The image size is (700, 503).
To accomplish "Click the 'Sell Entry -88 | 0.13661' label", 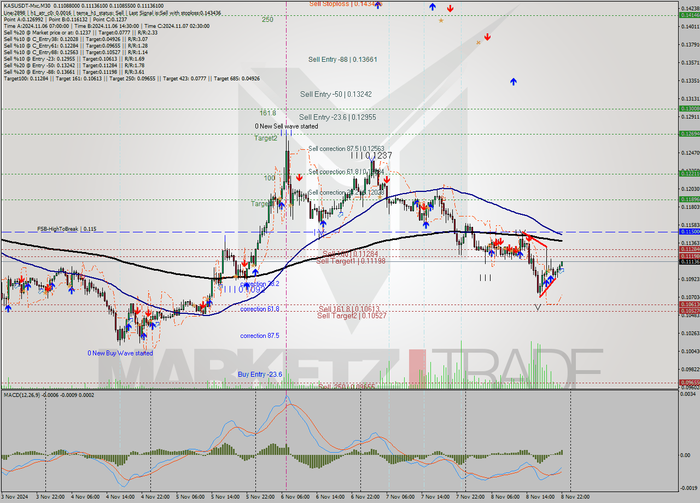I will 342,59.
